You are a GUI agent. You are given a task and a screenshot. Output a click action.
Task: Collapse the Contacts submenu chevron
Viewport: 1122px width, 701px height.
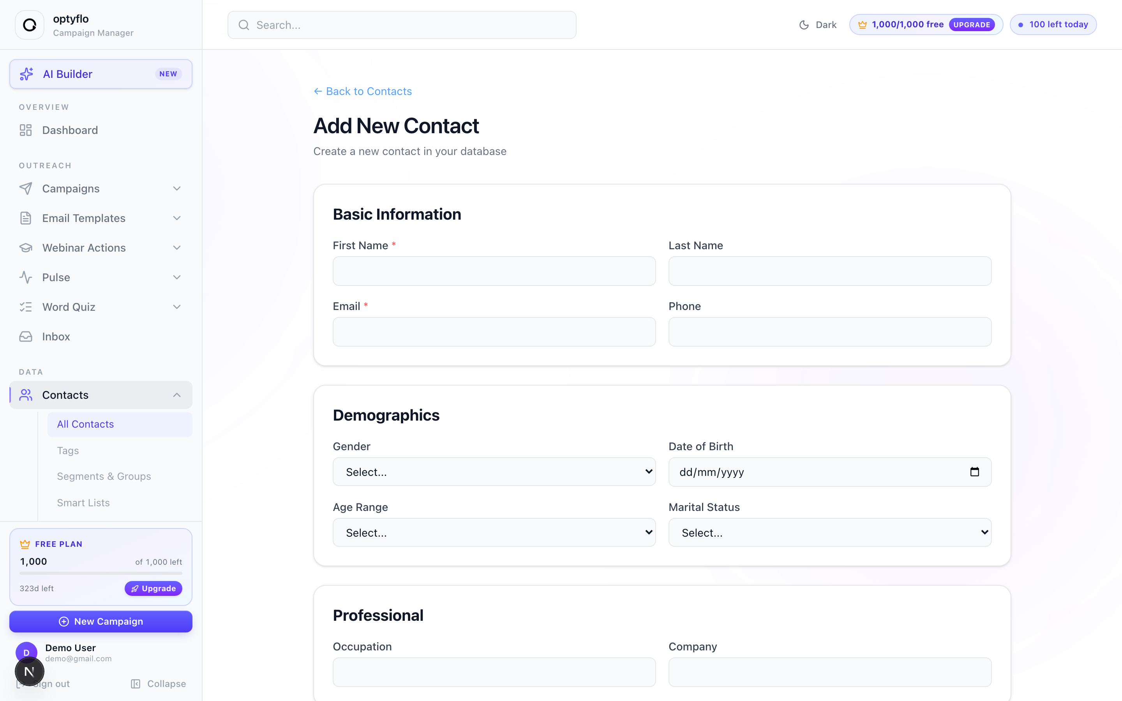point(176,395)
